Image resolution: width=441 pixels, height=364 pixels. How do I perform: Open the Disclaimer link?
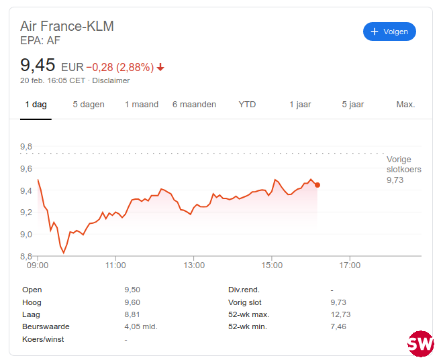[x=111, y=80]
